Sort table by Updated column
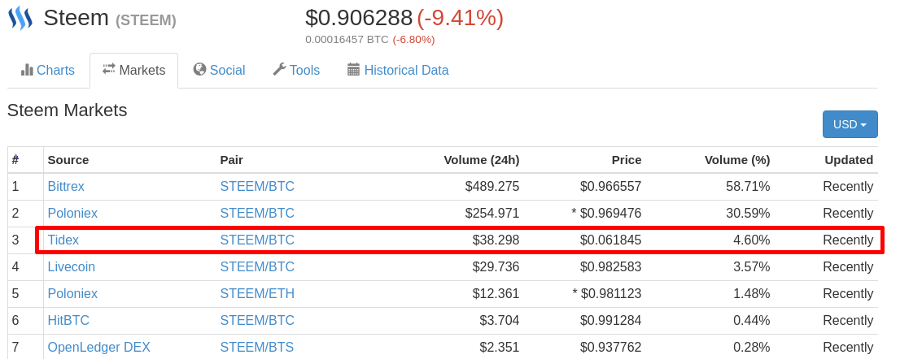 (x=849, y=160)
